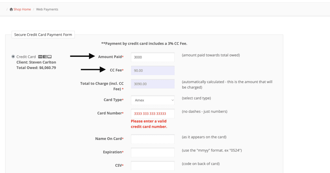Click the Amex card icon
Viewport: 330px width, 173px height.
(45, 57)
